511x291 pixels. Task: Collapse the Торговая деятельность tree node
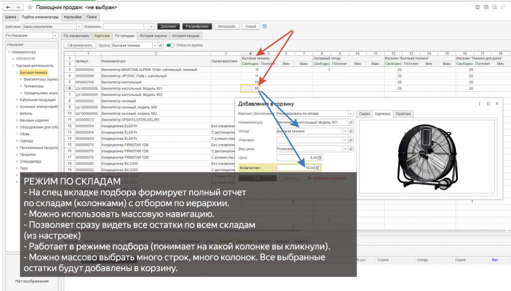[13, 66]
